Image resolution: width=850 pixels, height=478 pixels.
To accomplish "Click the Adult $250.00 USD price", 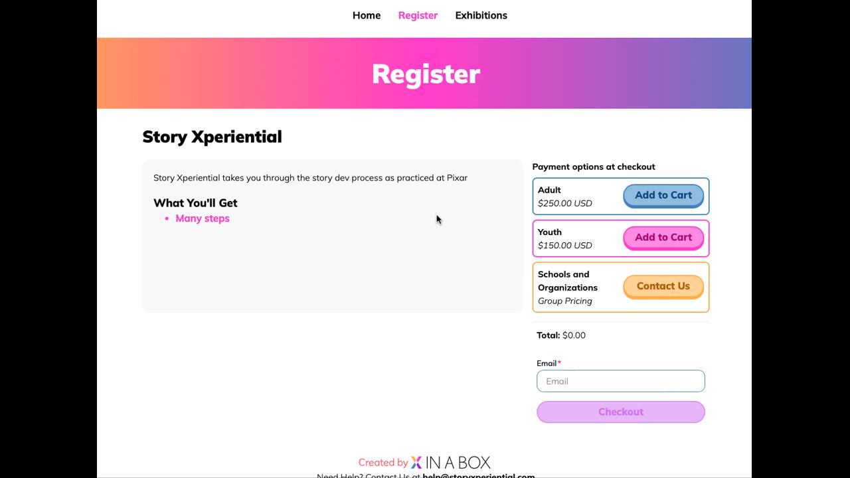I will [x=564, y=203].
